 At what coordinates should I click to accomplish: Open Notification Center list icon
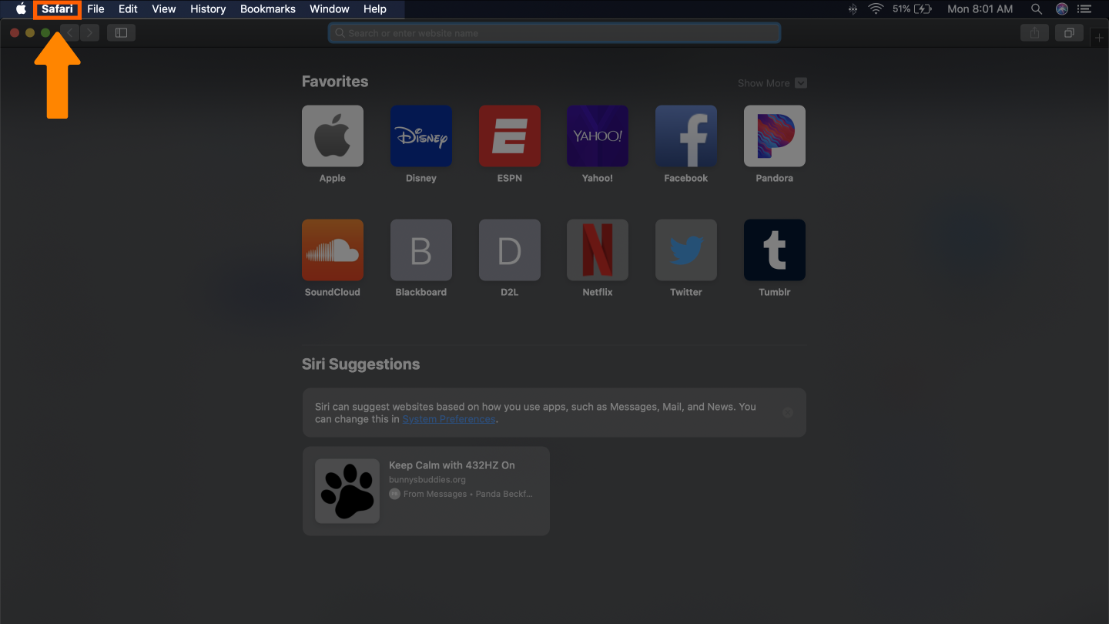tap(1085, 9)
